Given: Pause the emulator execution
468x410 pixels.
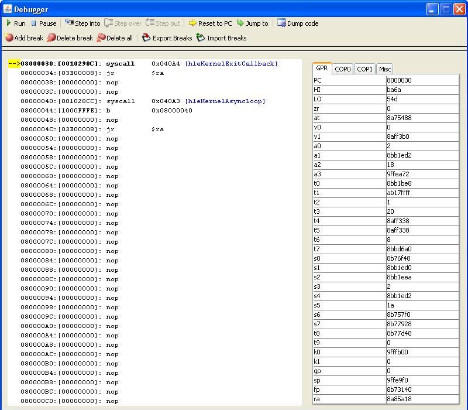Looking at the screenshot, I should (x=44, y=23).
